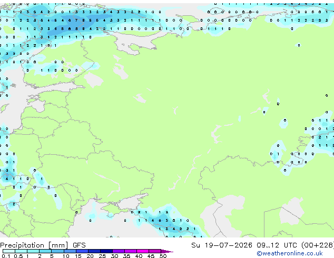The width and height of the screenshot is (334, 258).
Task: Click the 0.1–0.5 mm legend swatch
Action: coord(9,251)
